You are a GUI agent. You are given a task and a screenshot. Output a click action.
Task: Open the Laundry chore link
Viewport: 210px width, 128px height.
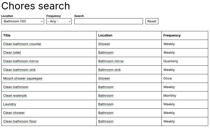click(x=10, y=104)
